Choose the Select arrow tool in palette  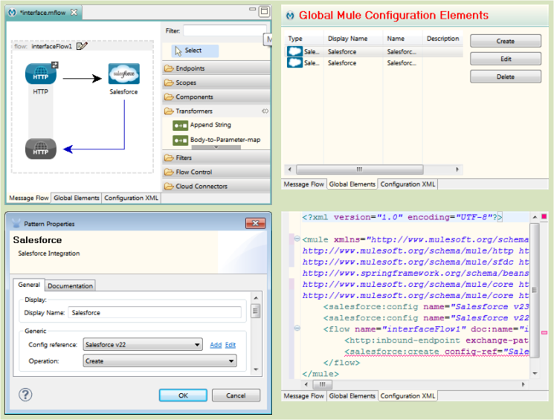193,51
